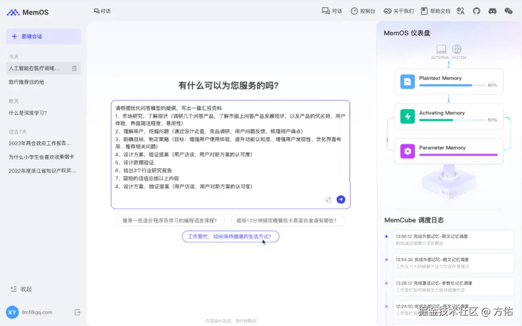Open the 2022年度浙江省知识产权奖 conversation

pos(43,171)
